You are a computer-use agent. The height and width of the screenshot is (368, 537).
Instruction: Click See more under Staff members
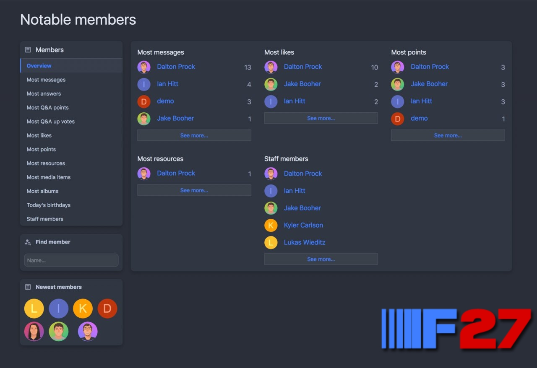[321, 259]
